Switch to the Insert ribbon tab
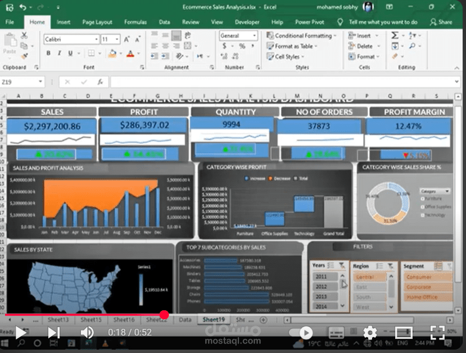The width and height of the screenshot is (466, 353). pyautogui.click(x=64, y=22)
